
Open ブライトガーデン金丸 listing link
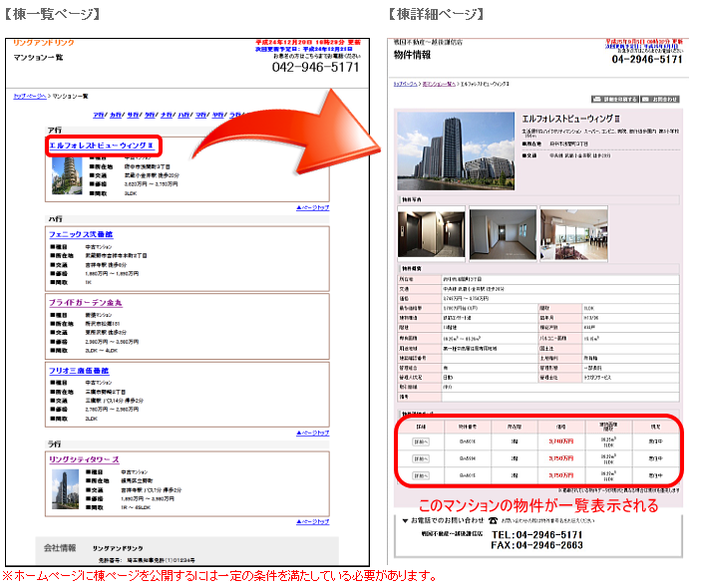[85, 303]
